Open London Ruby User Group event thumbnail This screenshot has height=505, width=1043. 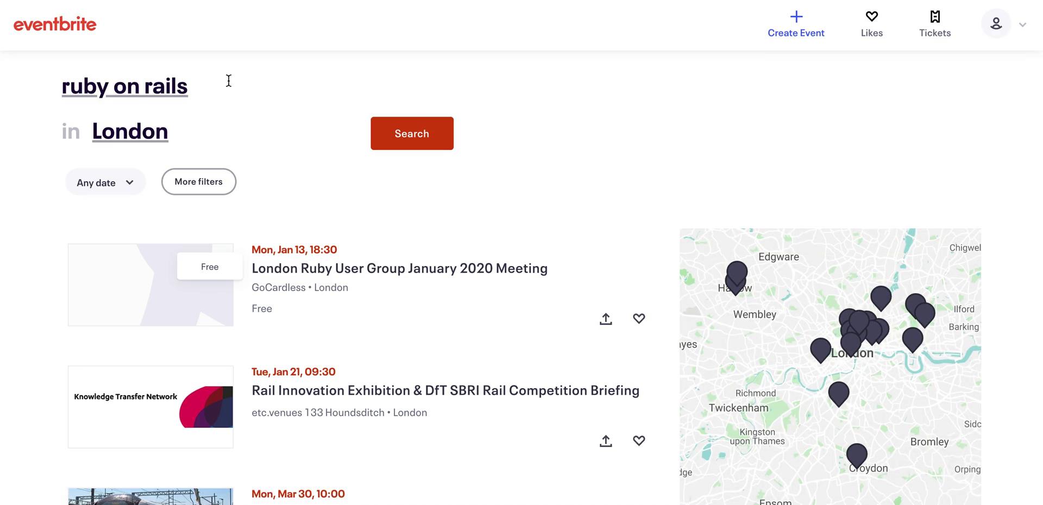click(x=150, y=285)
